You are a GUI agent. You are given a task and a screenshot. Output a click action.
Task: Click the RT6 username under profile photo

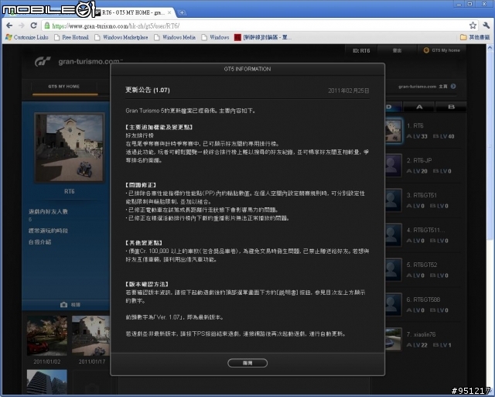pyautogui.click(x=70, y=191)
